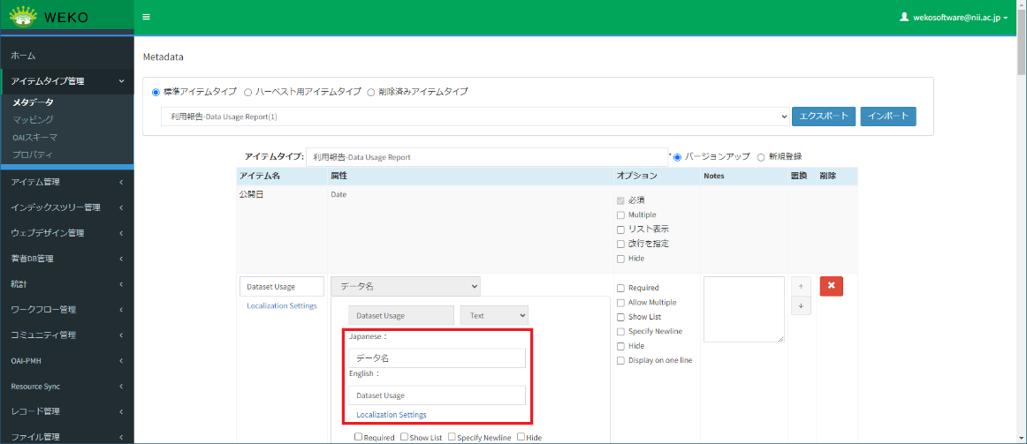Screen dimensions: 1027x444
Task: Move Dataset Usage row up with arrow
Action: click(800, 287)
